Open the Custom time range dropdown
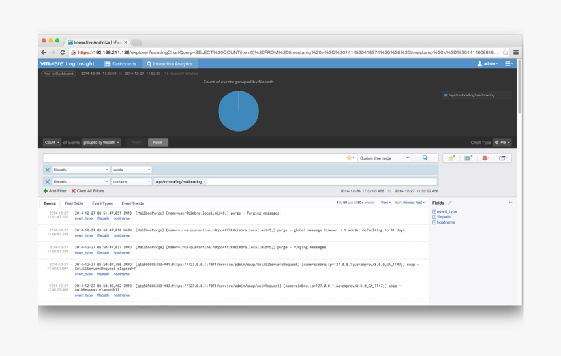 (384, 158)
